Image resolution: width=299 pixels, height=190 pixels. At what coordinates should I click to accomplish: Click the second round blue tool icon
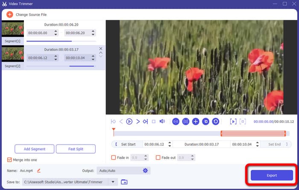point(185,122)
